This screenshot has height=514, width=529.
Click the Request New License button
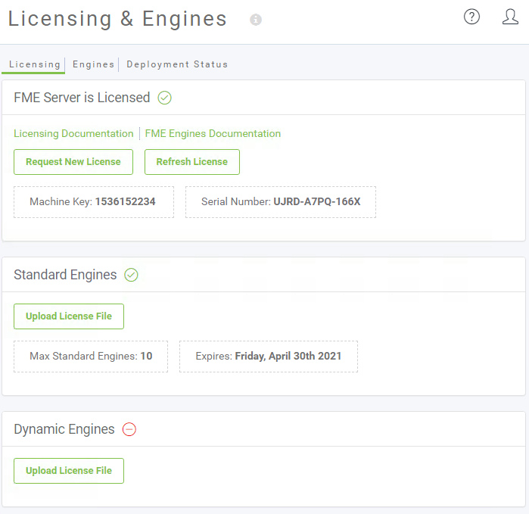[73, 162]
